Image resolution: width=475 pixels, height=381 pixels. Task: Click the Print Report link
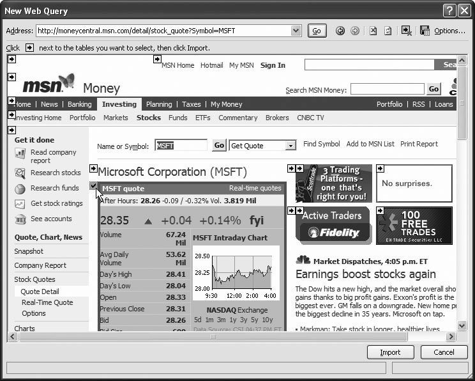coord(419,144)
